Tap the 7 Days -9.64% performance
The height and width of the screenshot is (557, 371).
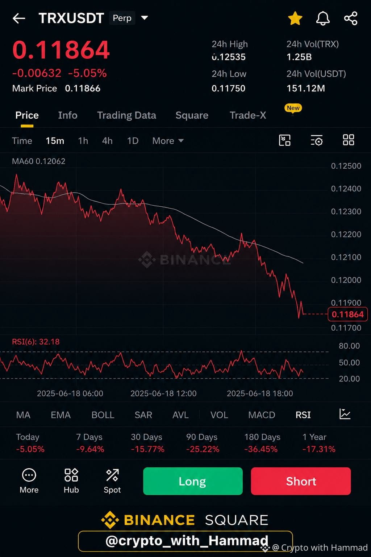[90, 443]
